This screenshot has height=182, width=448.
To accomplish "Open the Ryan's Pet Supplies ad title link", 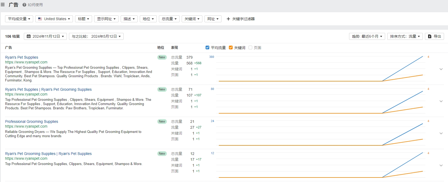I will [x=21, y=57].
